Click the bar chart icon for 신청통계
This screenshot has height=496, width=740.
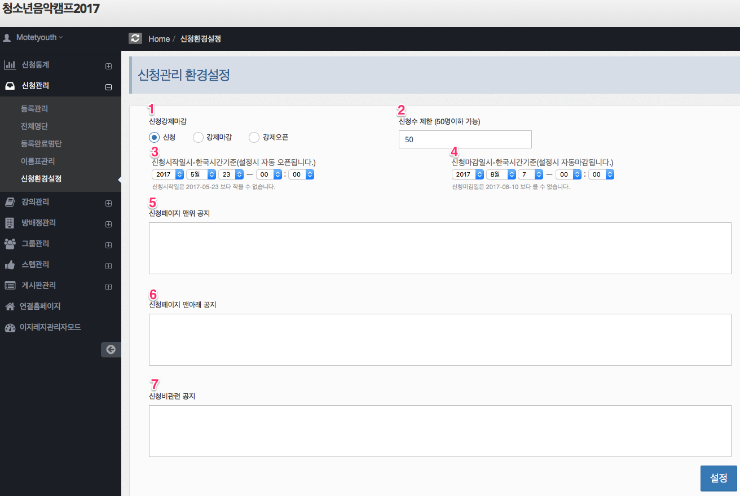coord(10,65)
